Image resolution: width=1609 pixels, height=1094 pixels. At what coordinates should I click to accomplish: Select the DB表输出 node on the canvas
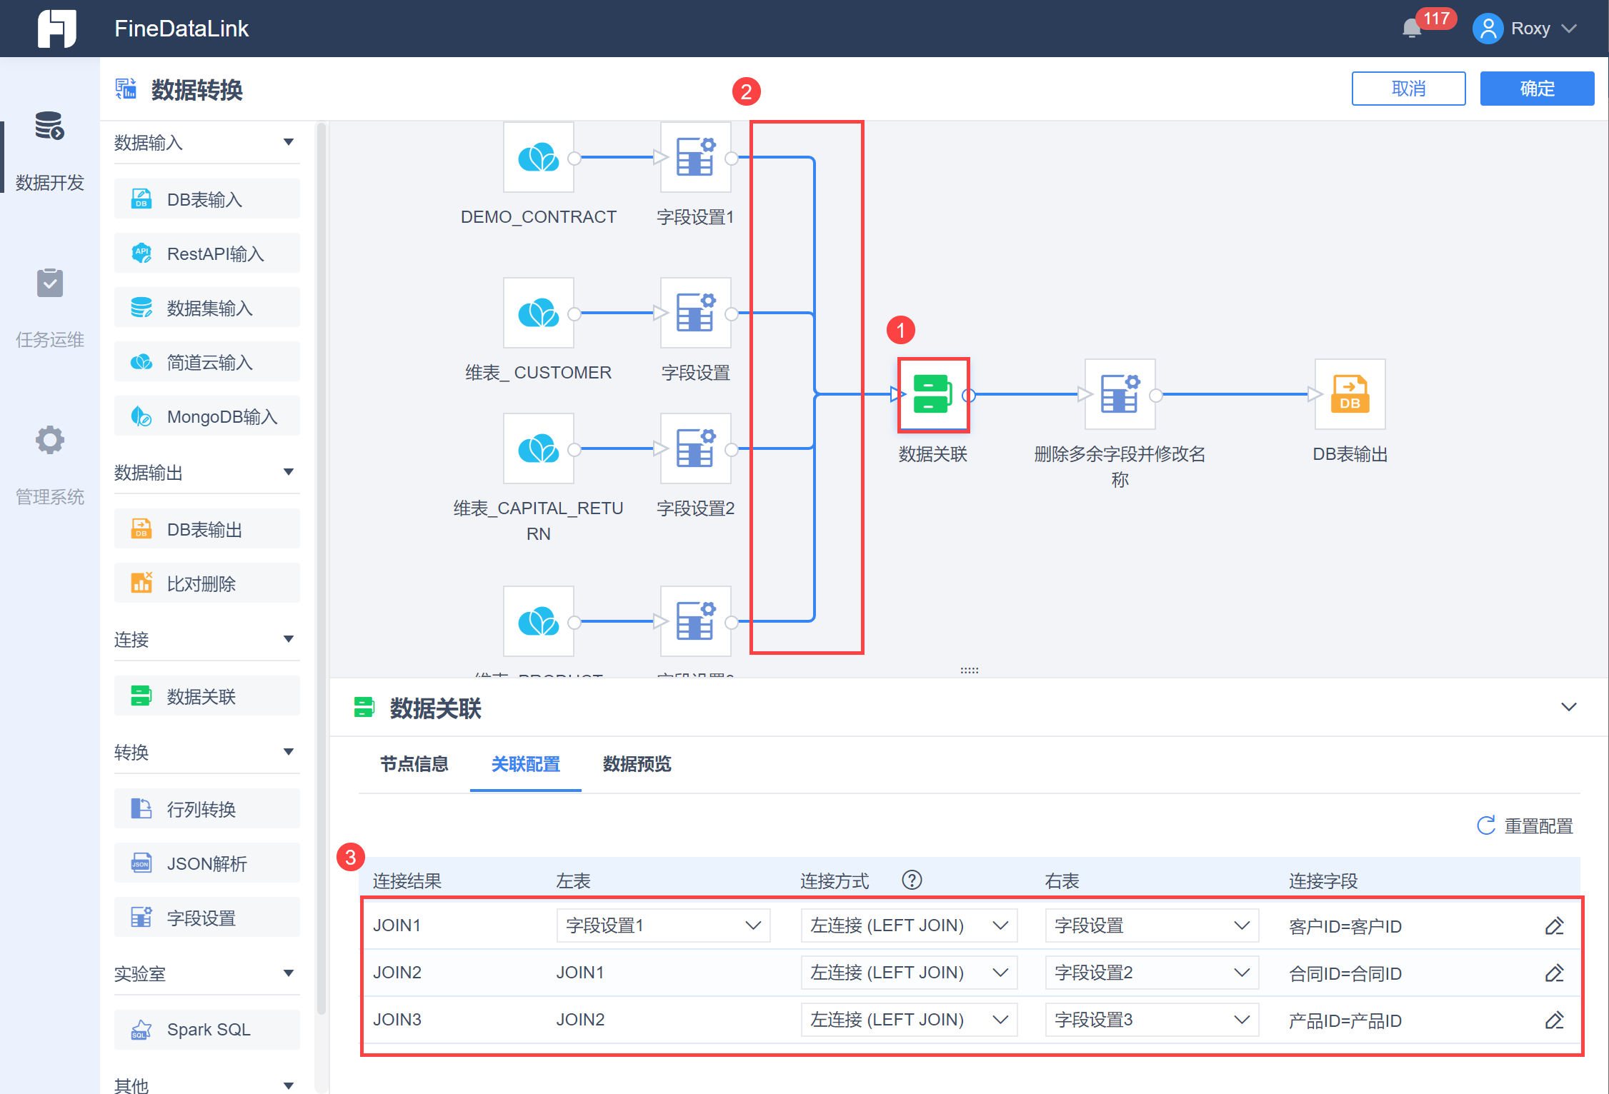coord(1350,395)
